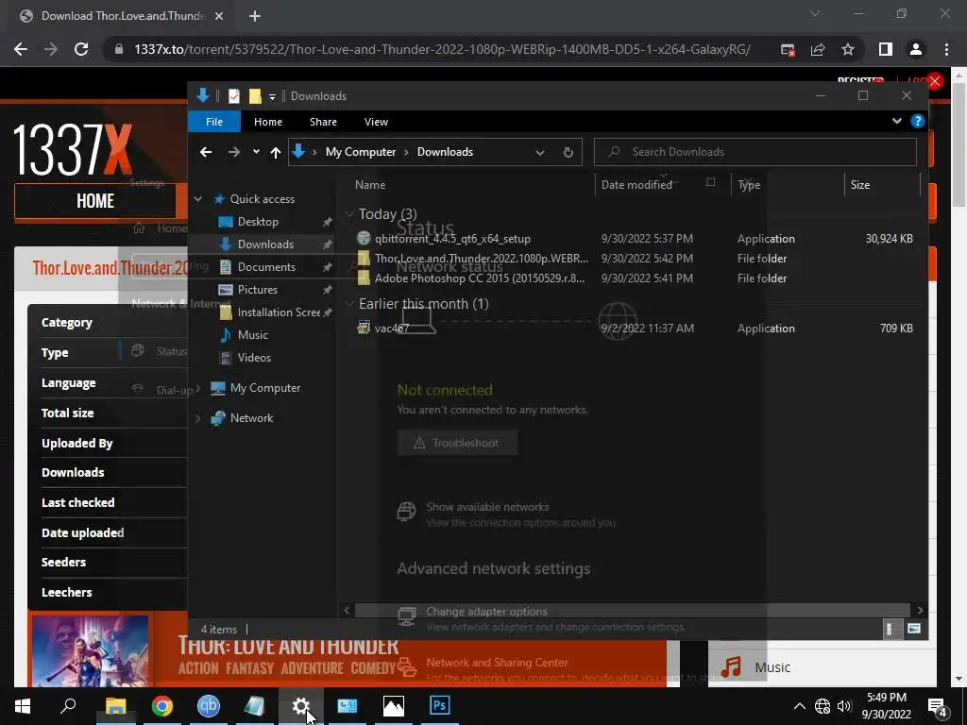Open network icon in system tray

point(823,705)
